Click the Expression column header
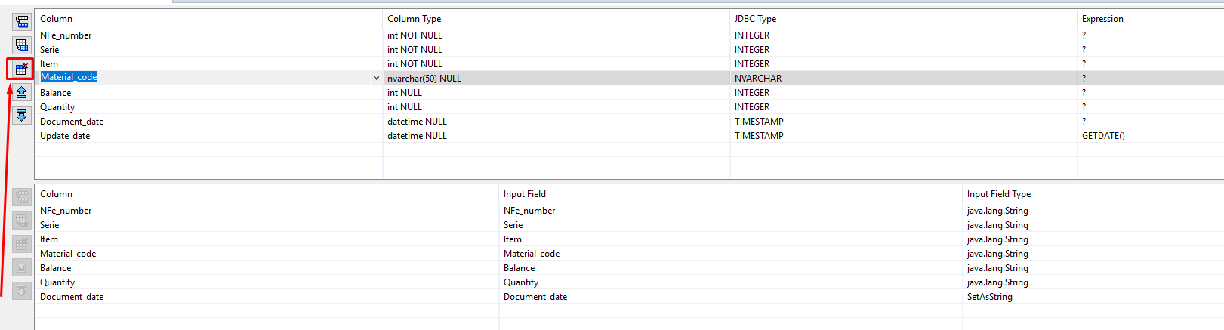 click(x=1102, y=19)
